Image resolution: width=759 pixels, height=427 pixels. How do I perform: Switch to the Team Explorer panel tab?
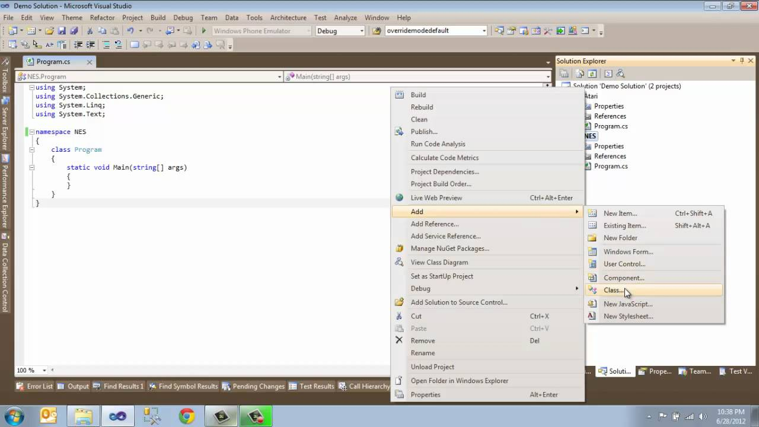click(x=695, y=371)
